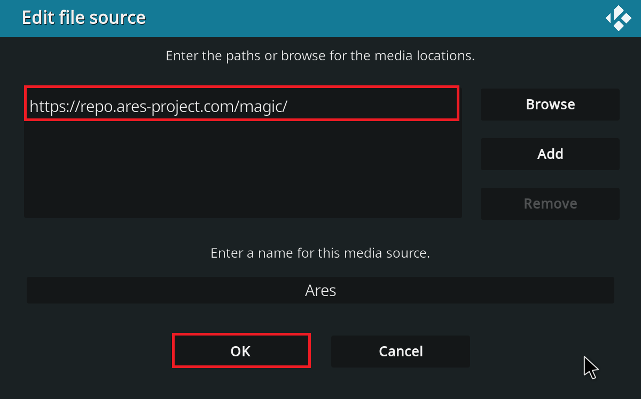Open the Browse button for media locations
The width and height of the screenshot is (641, 399).
click(x=550, y=105)
